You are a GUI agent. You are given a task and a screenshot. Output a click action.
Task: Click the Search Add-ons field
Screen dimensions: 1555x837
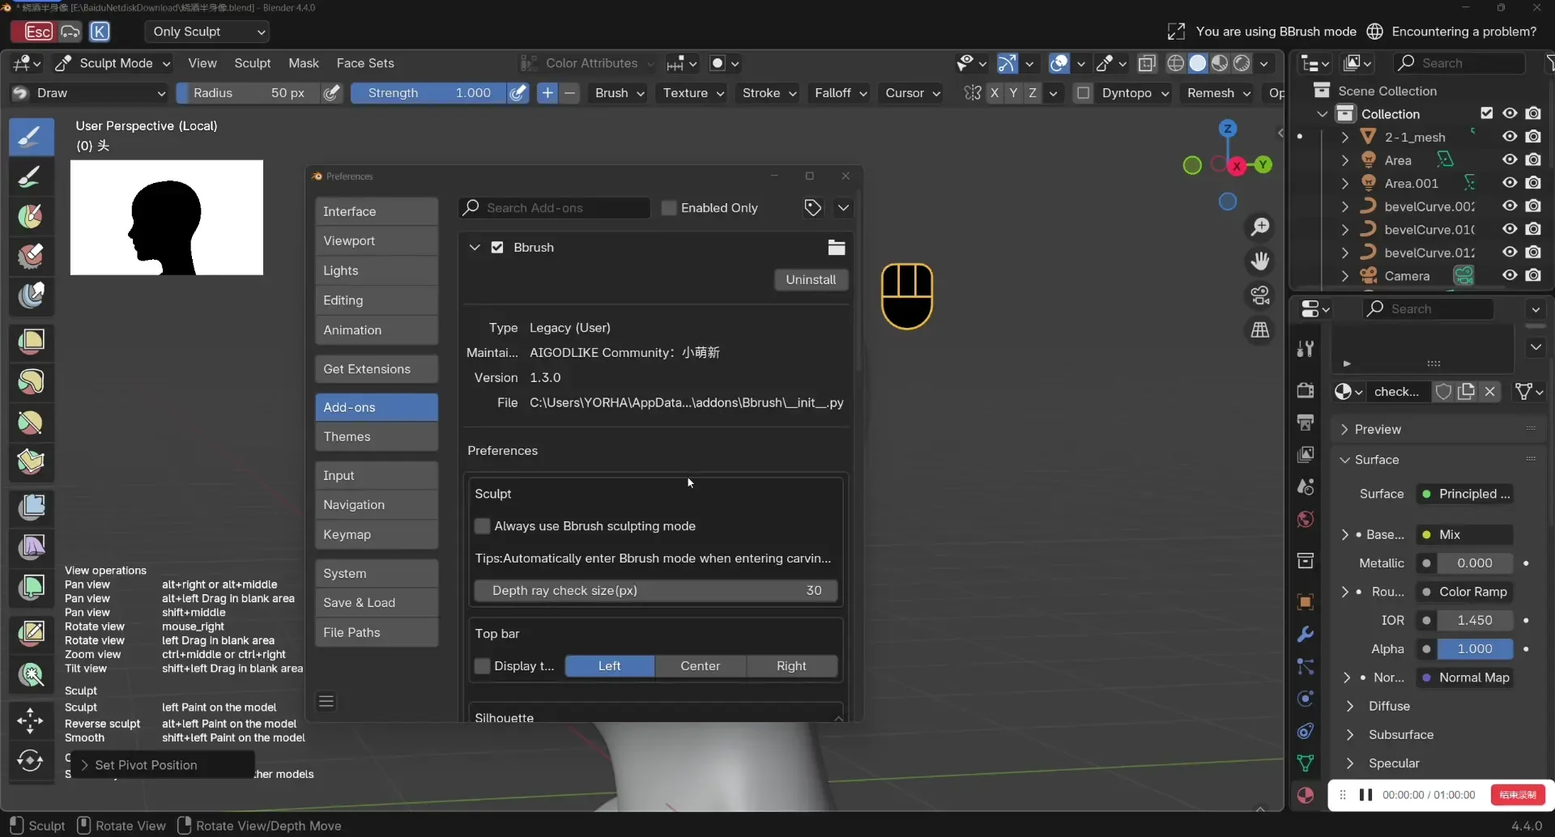[x=554, y=208]
